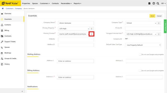Open options menu for Assigned Internal User
The image size is (167, 93).
tap(159, 34)
